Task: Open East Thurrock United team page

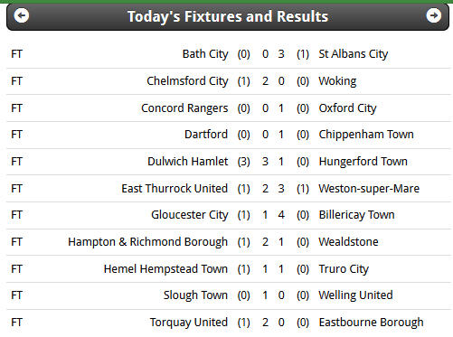Action: (x=175, y=189)
